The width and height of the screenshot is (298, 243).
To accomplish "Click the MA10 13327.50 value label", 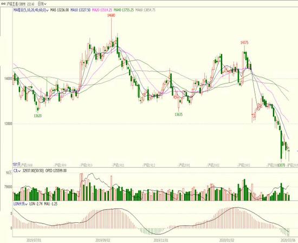I will point(81,10).
